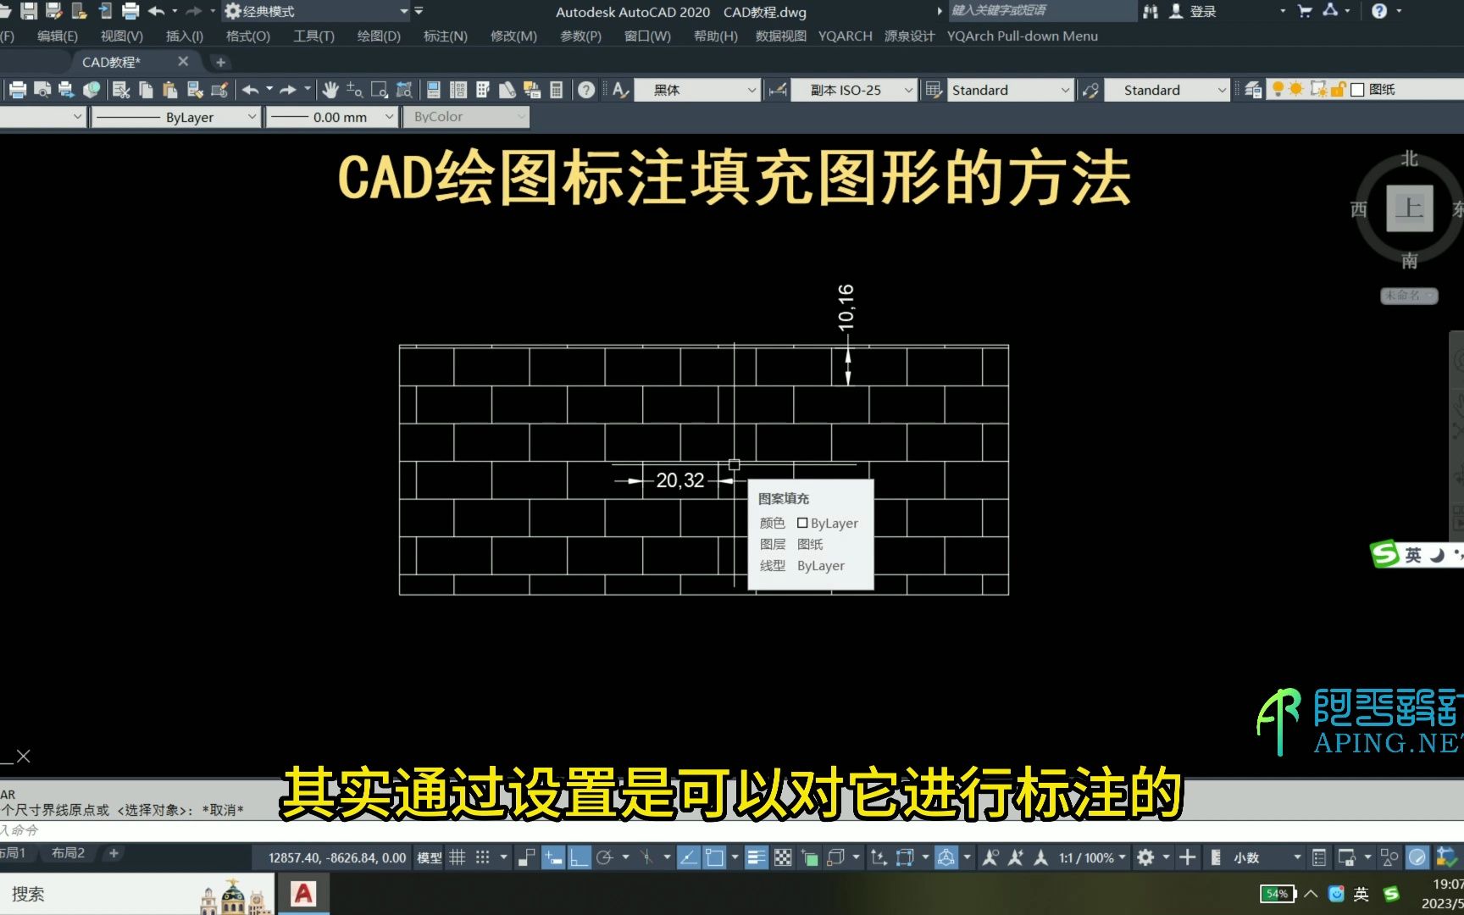The height and width of the screenshot is (915, 1464).
Task: Open Plot with the printer icon
Action: tap(17, 89)
